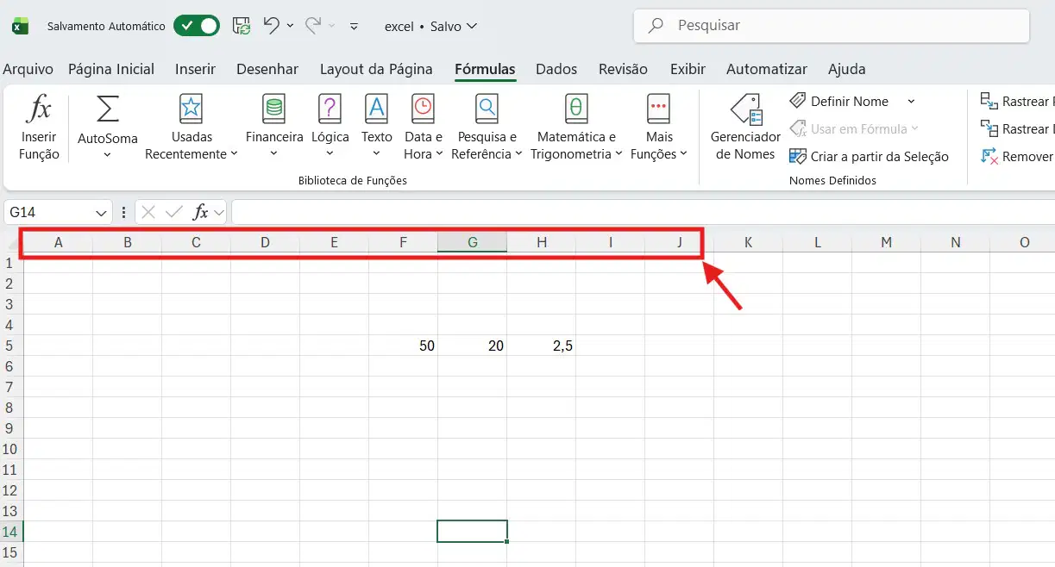This screenshot has height=567, width=1055.
Task: Expand the Definir Nome dropdown arrow
Action: [911, 102]
